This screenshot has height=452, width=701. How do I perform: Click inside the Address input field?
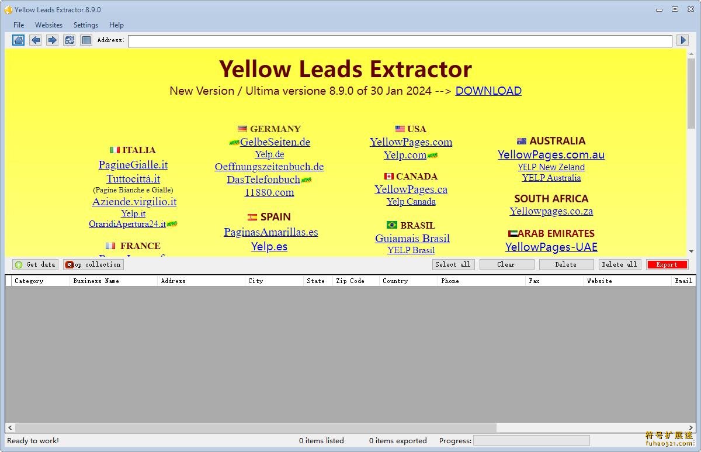(400, 41)
